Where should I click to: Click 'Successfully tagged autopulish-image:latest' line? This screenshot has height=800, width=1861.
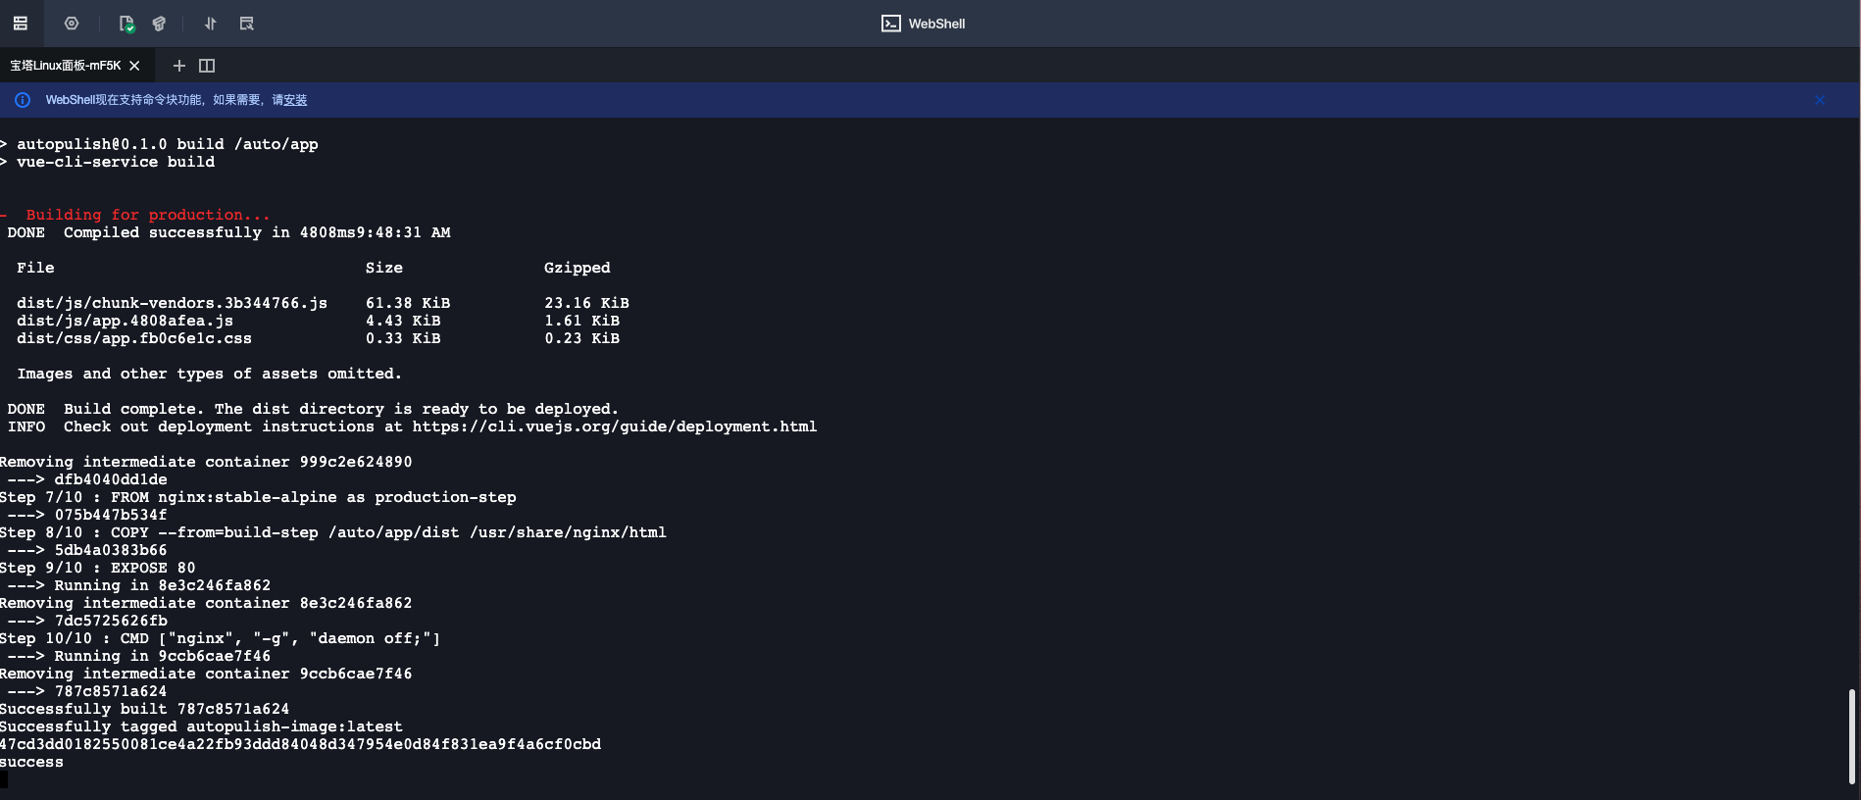[201, 726]
